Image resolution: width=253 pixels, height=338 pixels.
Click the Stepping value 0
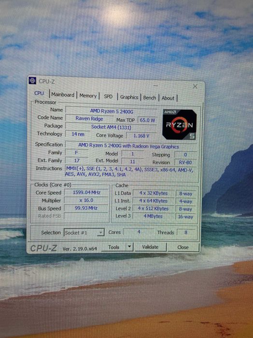click(x=185, y=155)
